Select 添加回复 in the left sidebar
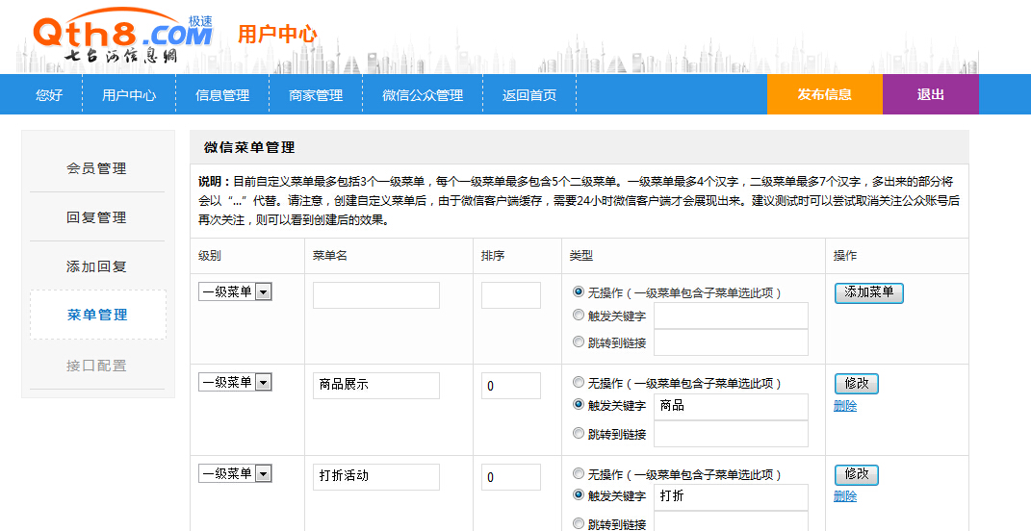The image size is (1031, 531). pos(96,266)
